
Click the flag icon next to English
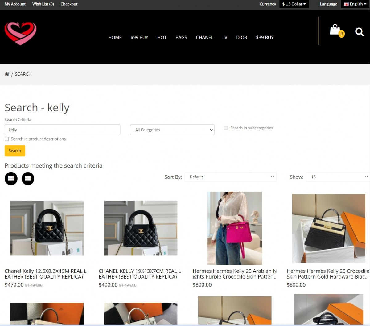click(x=346, y=4)
